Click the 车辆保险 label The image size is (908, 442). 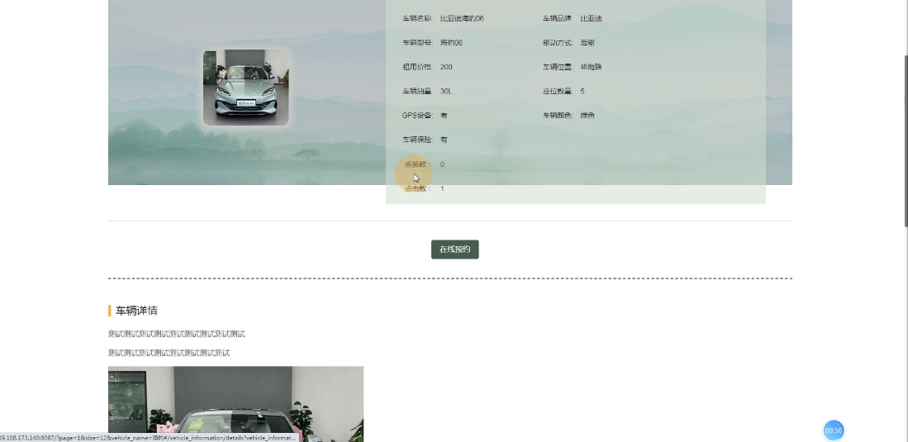click(417, 140)
